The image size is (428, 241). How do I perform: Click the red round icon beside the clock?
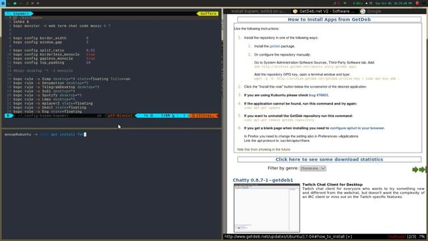pyautogui.click(x=417, y=3)
